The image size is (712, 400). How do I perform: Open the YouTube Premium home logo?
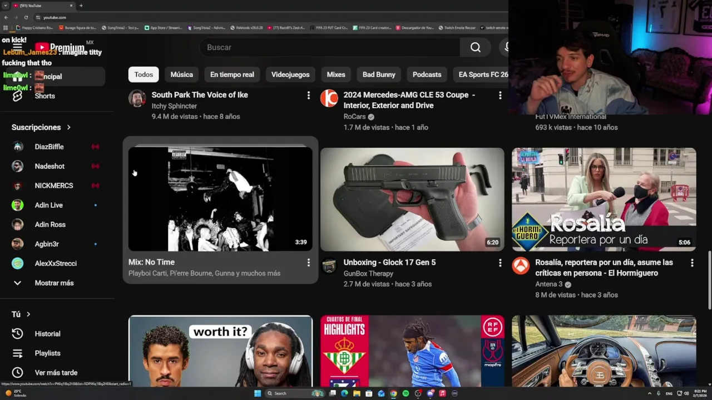60,47
